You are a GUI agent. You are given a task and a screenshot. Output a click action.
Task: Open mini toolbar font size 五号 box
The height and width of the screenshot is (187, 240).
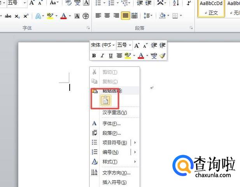tap(124, 45)
